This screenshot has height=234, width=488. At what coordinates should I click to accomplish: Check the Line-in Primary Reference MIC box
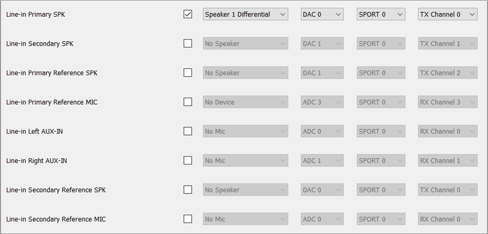[188, 102]
